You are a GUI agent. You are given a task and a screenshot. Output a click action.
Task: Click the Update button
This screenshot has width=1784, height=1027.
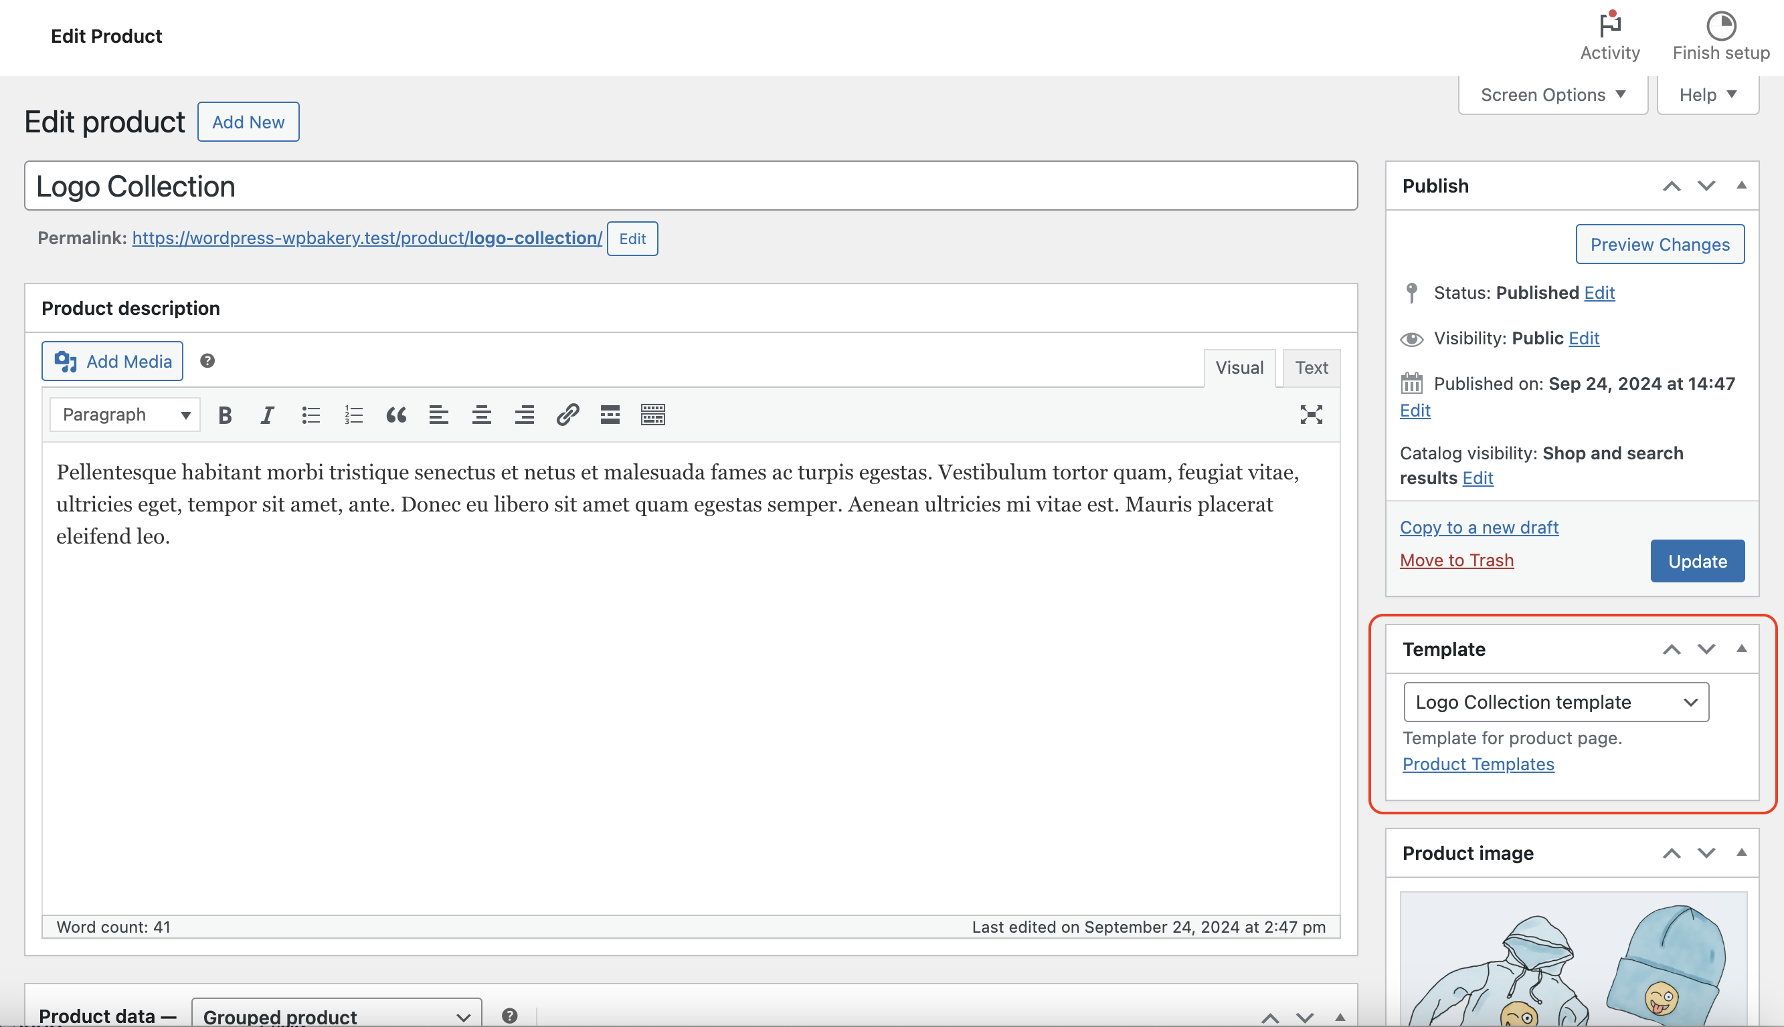tap(1696, 562)
